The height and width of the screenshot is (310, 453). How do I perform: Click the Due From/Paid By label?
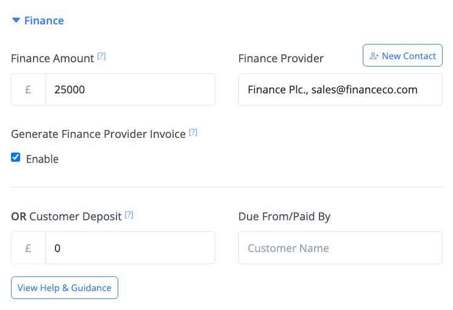tap(284, 217)
